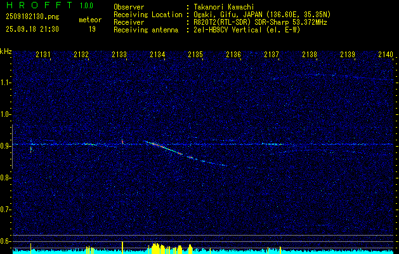Click the short red echo near 2133
The height and width of the screenshot is (254, 399).
pos(122,142)
